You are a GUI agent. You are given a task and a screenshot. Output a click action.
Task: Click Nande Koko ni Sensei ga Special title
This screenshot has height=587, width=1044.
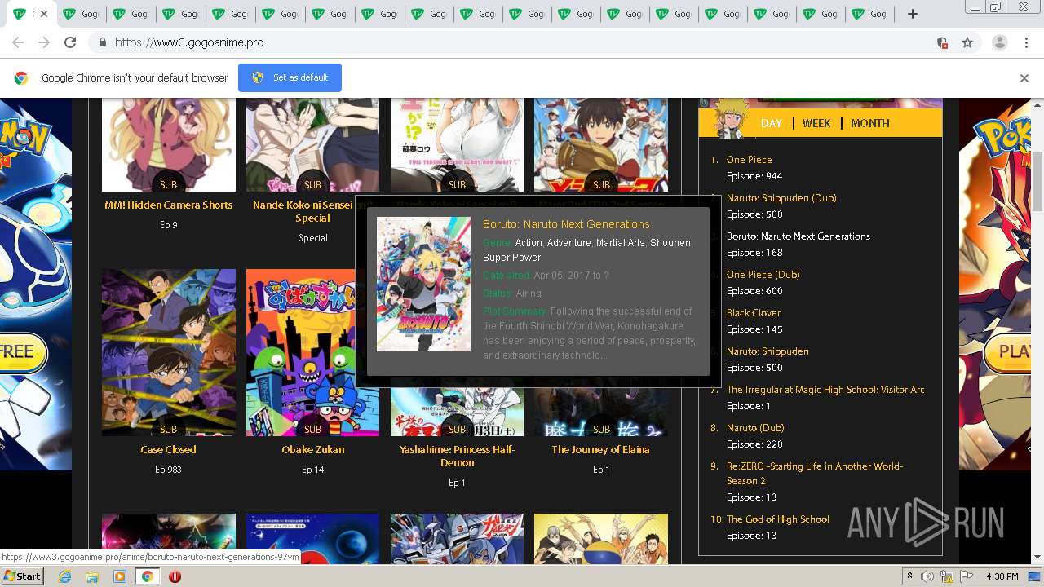312,212
